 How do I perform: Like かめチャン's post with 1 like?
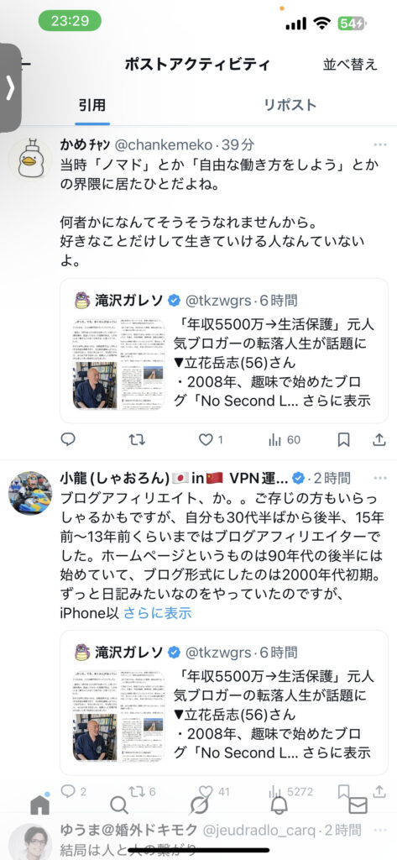point(211,440)
